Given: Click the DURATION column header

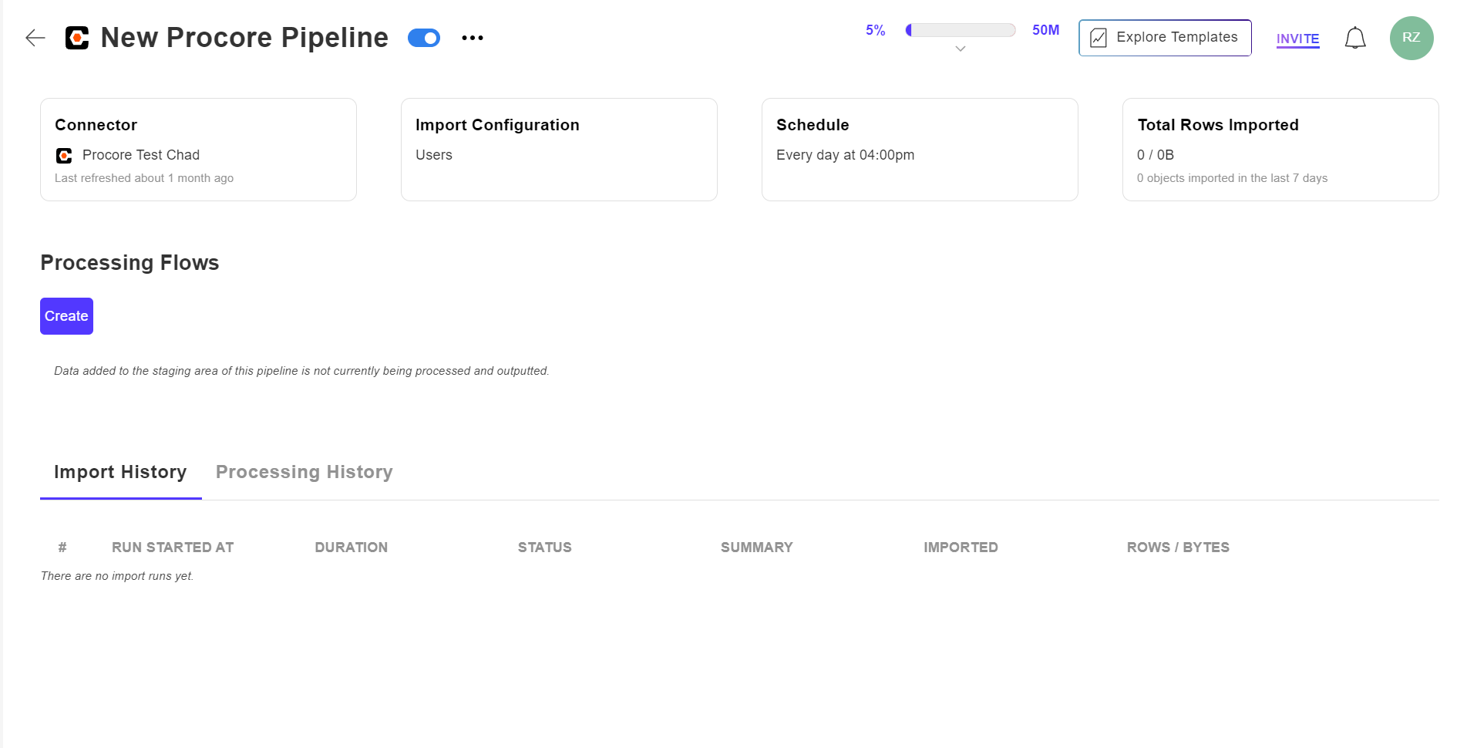Looking at the screenshot, I should point(351,548).
